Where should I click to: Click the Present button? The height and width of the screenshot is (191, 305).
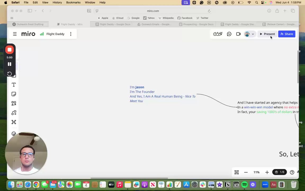coord(267,34)
